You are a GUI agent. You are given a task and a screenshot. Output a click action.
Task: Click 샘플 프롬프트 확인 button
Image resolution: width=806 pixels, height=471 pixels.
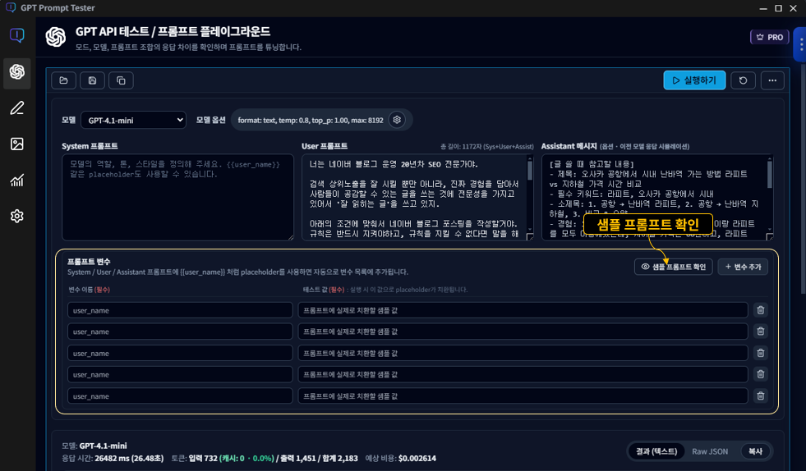674,267
